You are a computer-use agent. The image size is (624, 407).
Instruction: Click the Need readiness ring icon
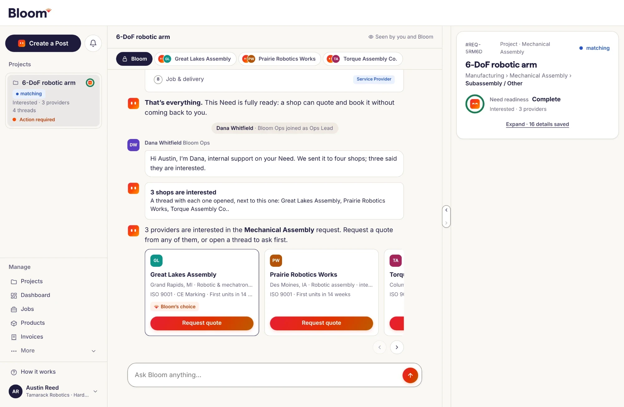[475, 104]
